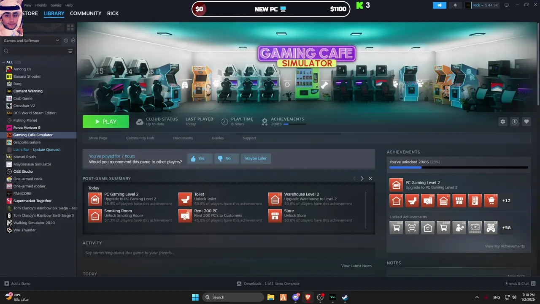Click the last locked achievement gamepad icon
Viewport: 540px width, 304px height.
491,228
